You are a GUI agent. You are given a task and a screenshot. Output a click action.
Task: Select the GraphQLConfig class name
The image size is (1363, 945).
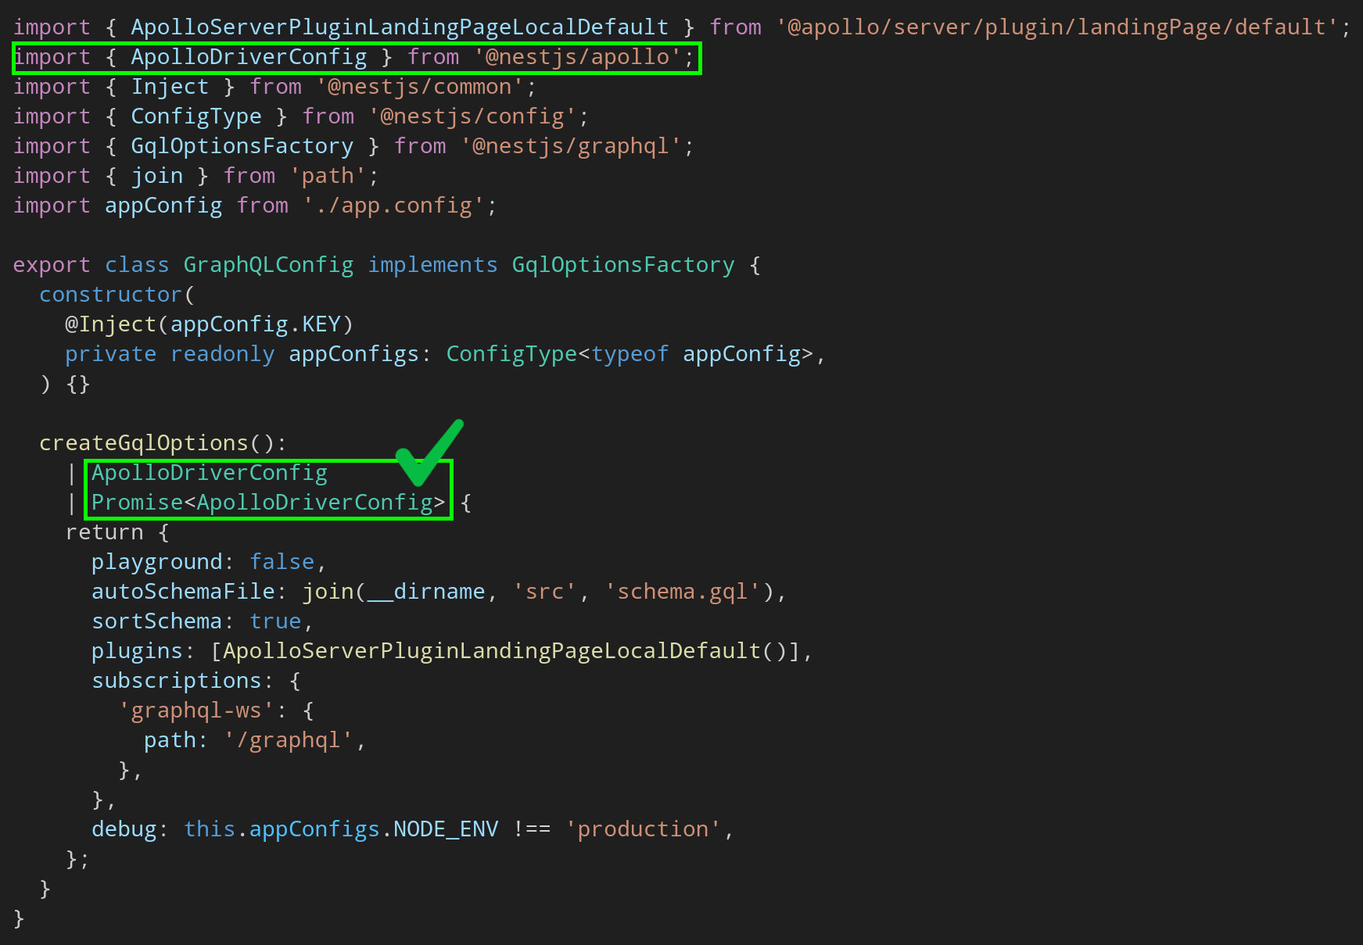coord(268,264)
